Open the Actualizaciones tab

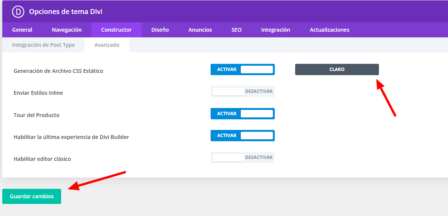(329, 30)
